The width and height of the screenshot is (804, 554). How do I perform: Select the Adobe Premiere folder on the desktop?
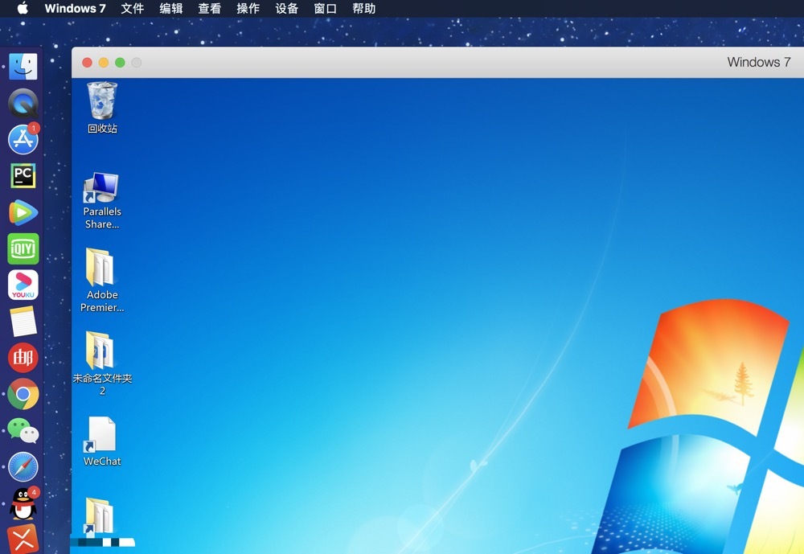(102, 280)
